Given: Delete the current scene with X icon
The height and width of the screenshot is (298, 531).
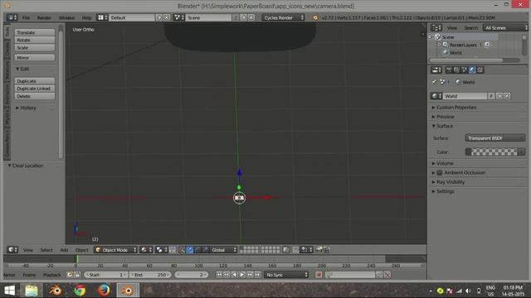Looking at the screenshot, I should point(251,17).
